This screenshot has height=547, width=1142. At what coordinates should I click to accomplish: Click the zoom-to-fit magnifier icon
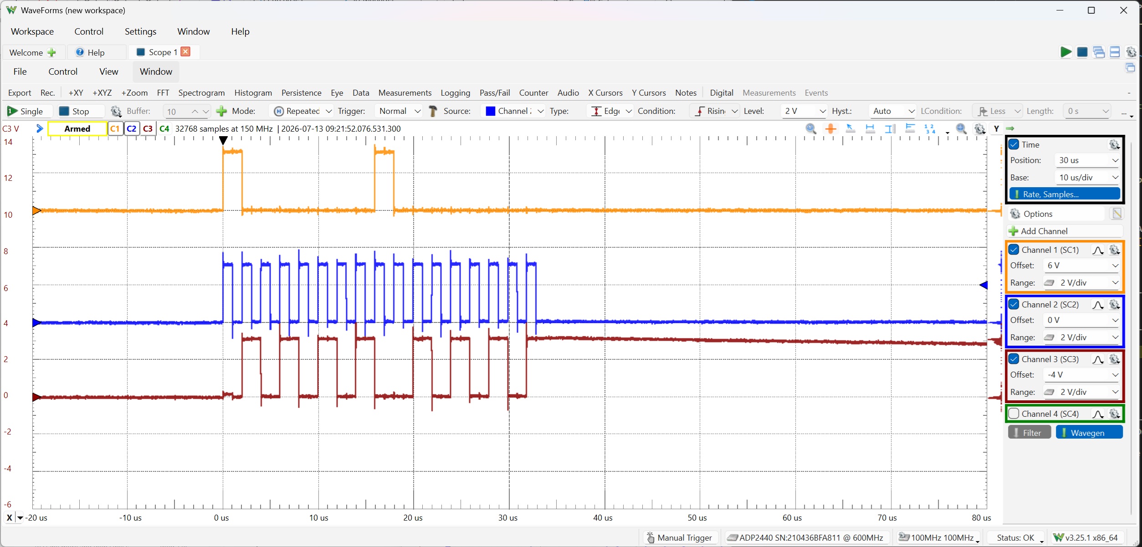pyautogui.click(x=961, y=129)
